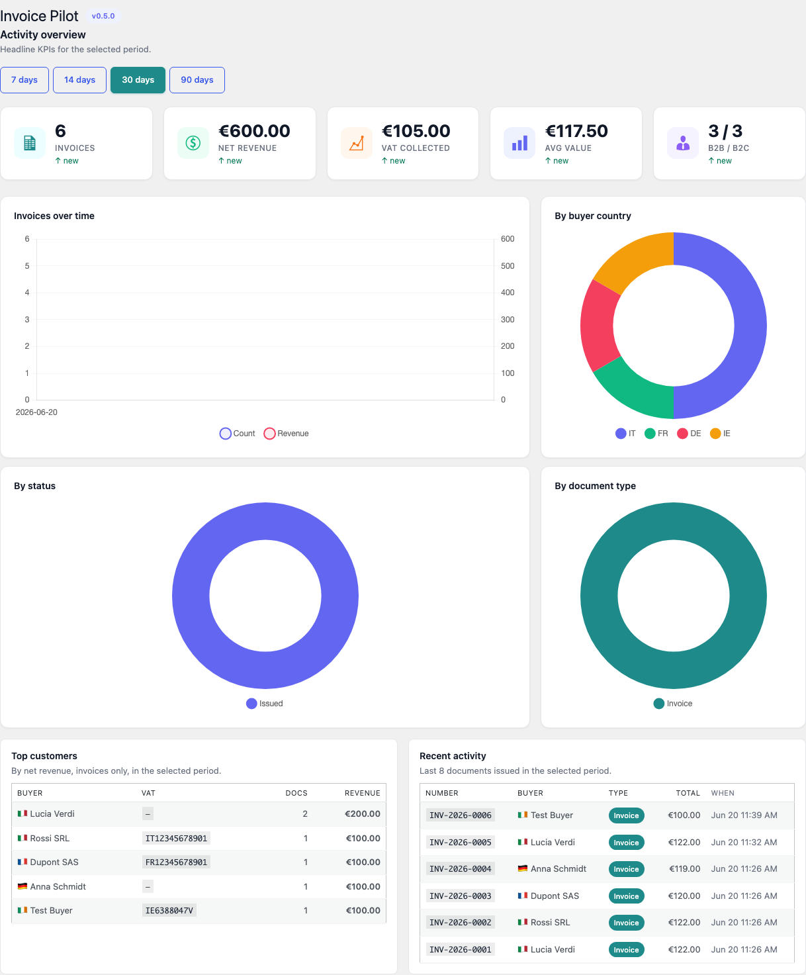806x975 pixels.
Task: Click the VAT collected chart icon
Action: (357, 143)
